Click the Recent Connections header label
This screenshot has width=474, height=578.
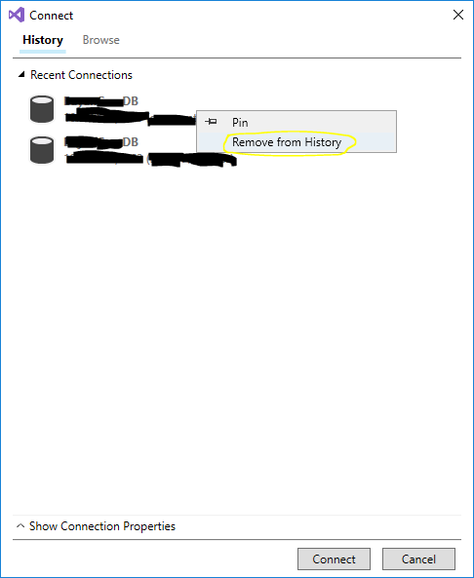click(81, 75)
